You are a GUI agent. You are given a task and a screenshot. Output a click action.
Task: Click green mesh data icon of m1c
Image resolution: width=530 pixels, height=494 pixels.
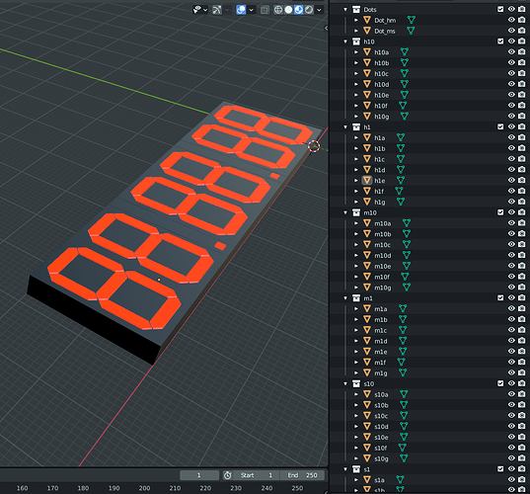pos(403,330)
